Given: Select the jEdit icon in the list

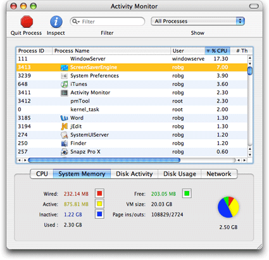Looking at the screenshot, I should tap(64, 127).
